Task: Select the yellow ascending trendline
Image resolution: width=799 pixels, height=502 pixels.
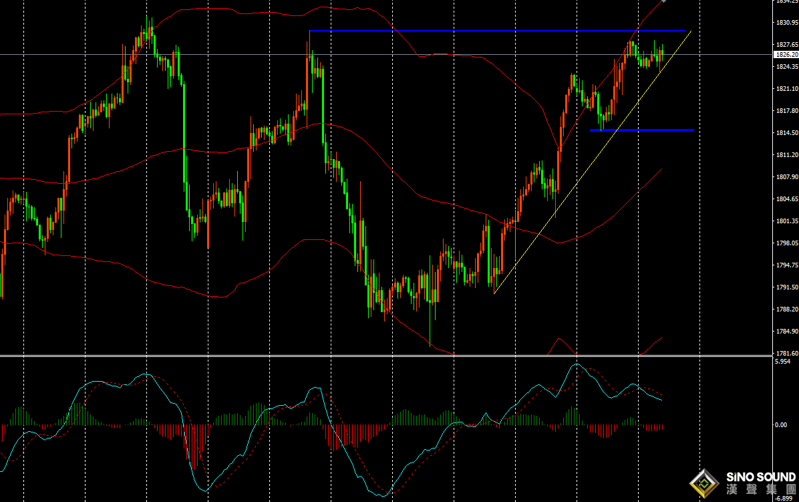Action: coord(593,162)
